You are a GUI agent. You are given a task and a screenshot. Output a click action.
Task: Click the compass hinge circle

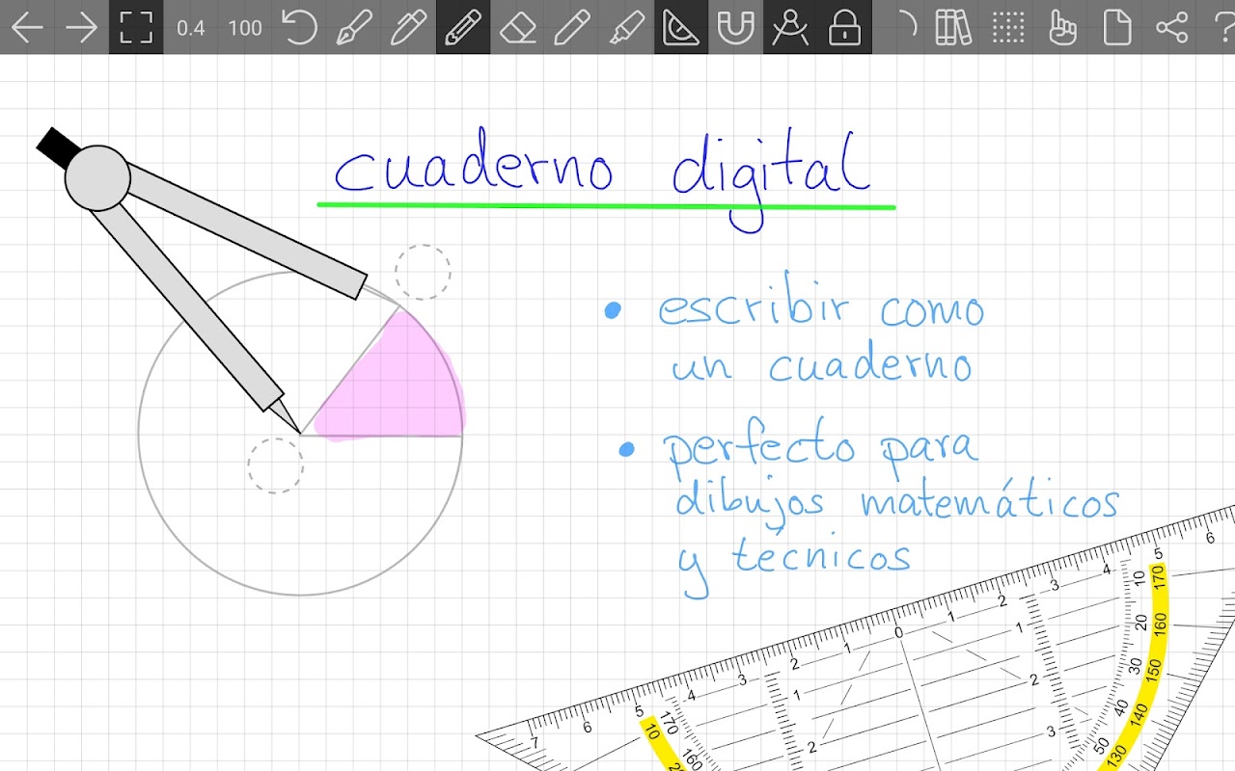[x=97, y=178]
